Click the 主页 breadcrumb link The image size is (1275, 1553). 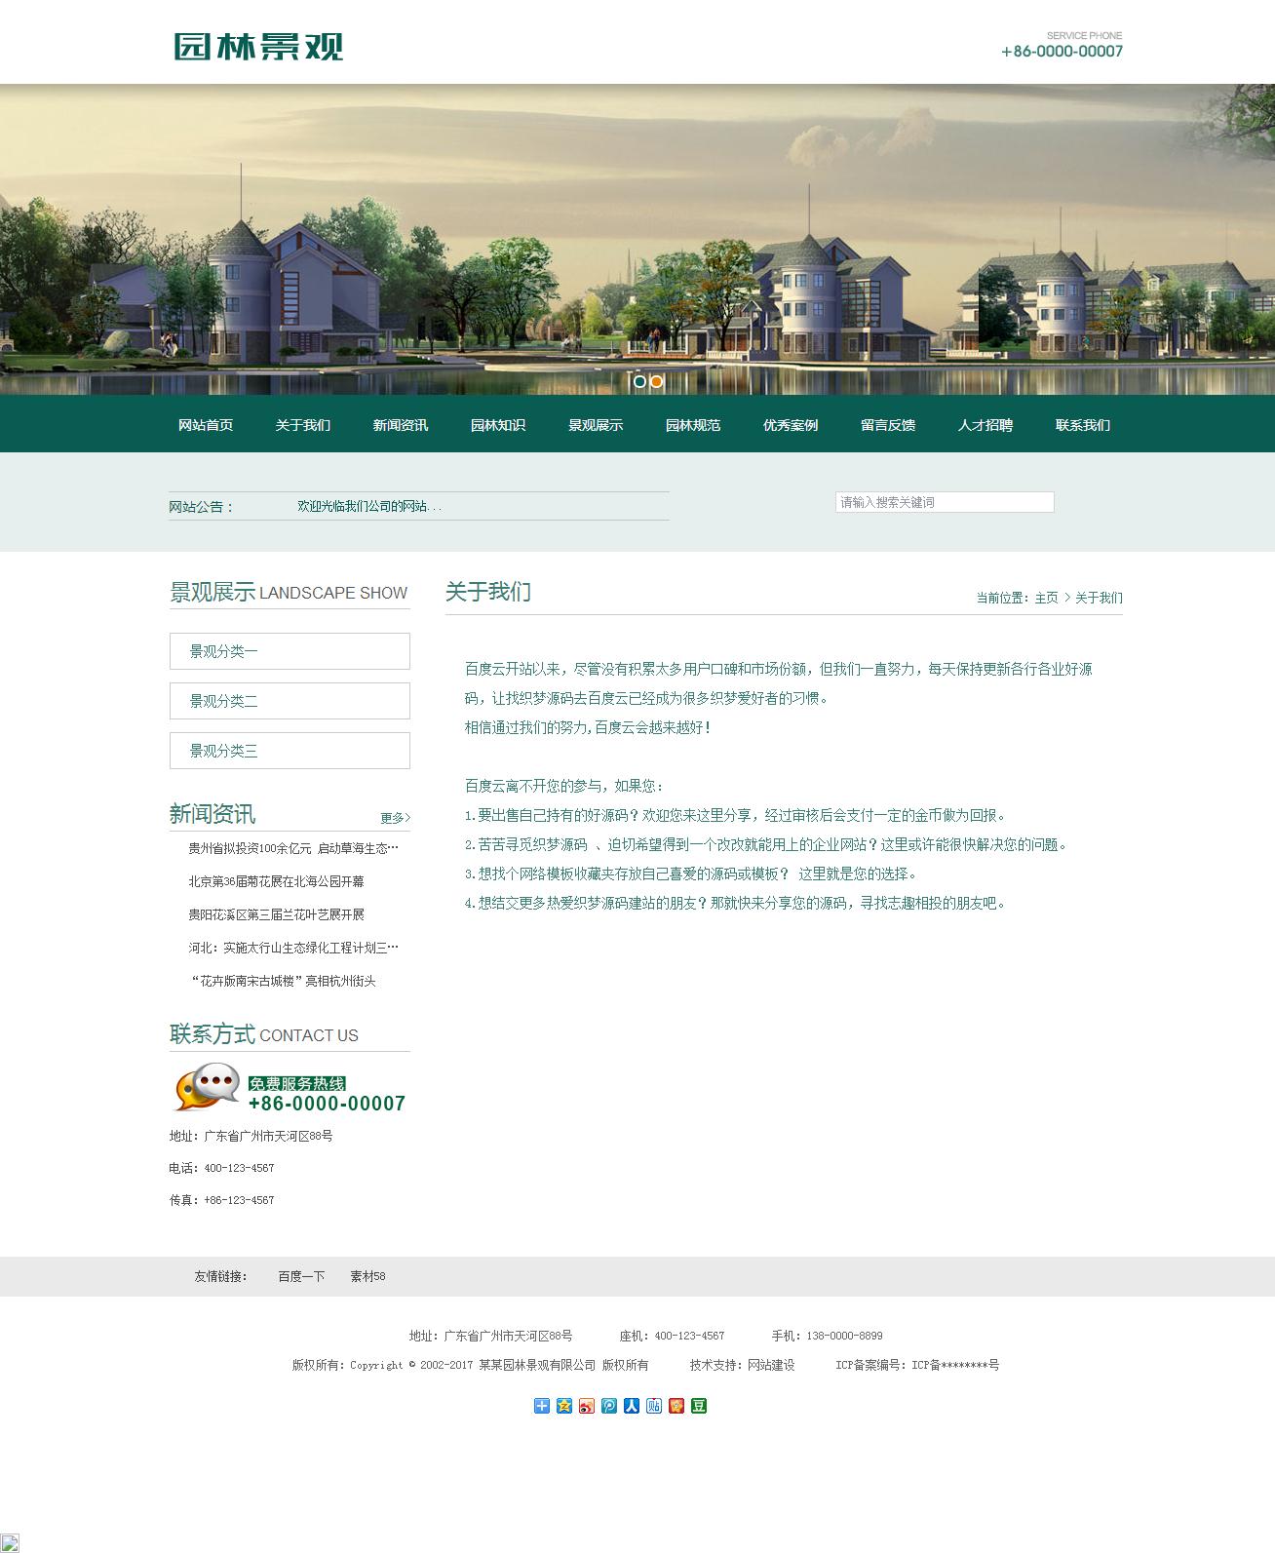pos(1046,598)
